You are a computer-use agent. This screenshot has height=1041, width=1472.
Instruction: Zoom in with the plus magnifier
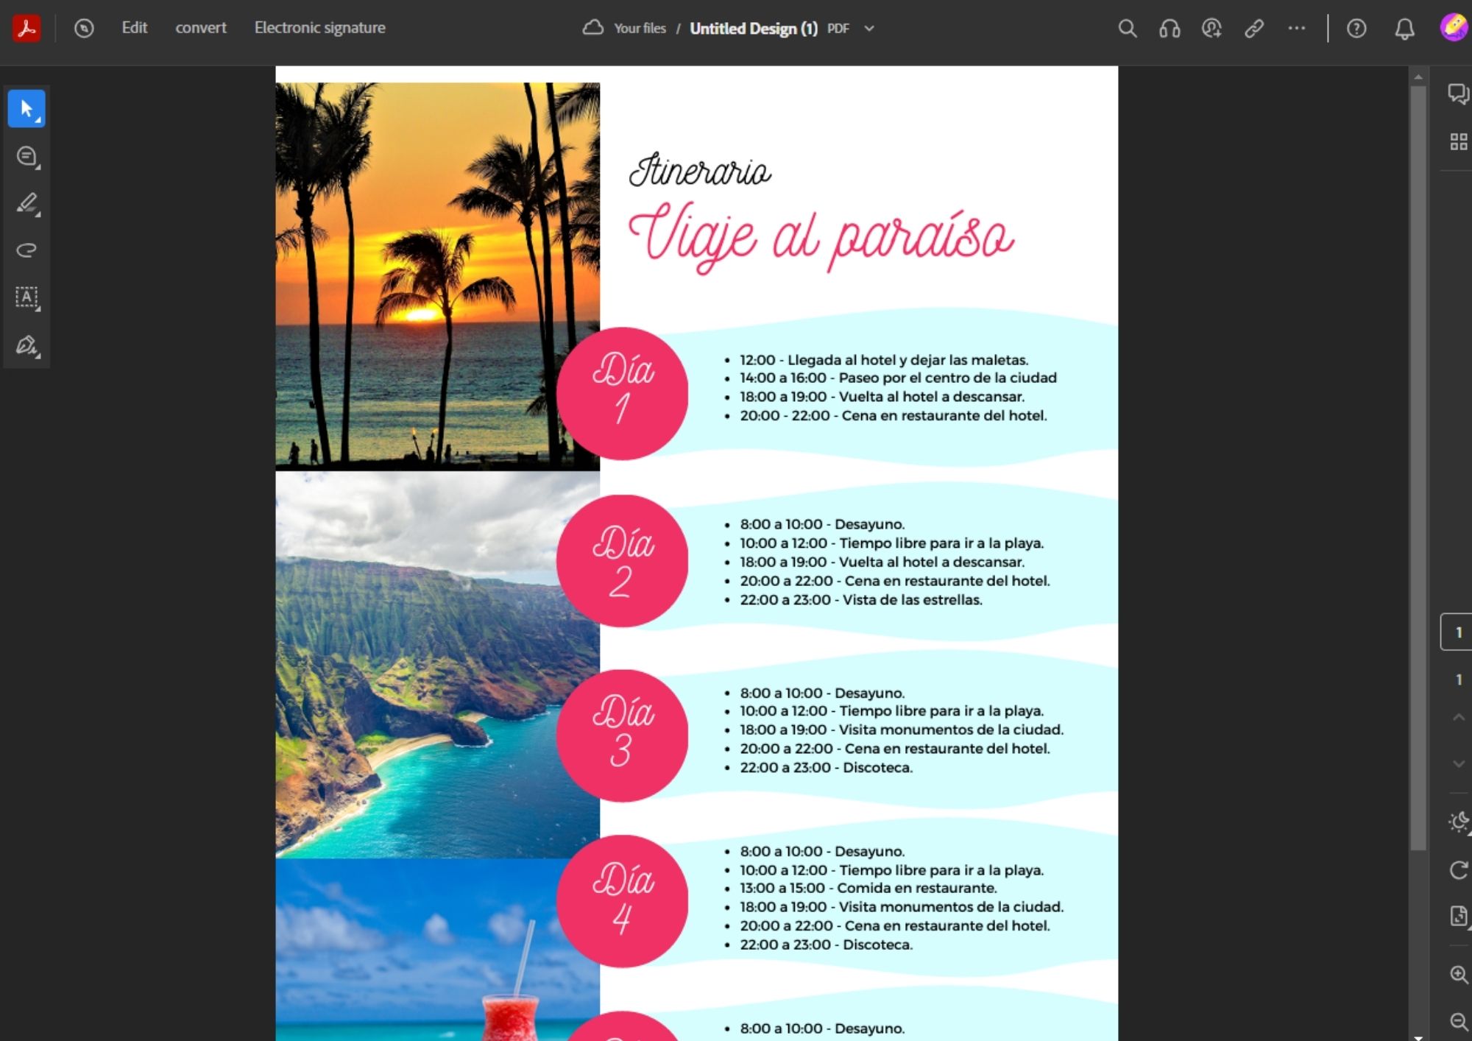coord(1459,974)
